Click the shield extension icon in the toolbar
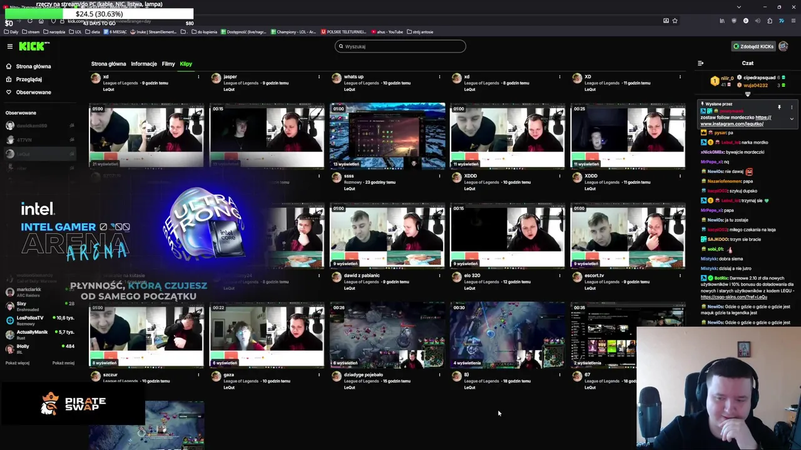The width and height of the screenshot is (801, 450). [x=733, y=21]
